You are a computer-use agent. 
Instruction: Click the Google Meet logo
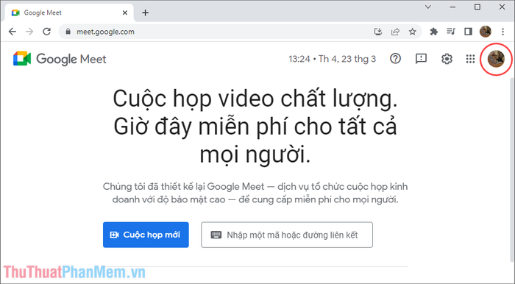click(60, 59)
